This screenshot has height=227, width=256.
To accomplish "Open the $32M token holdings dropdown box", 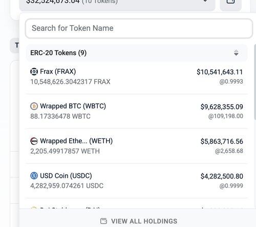I will tap(117, 4).
